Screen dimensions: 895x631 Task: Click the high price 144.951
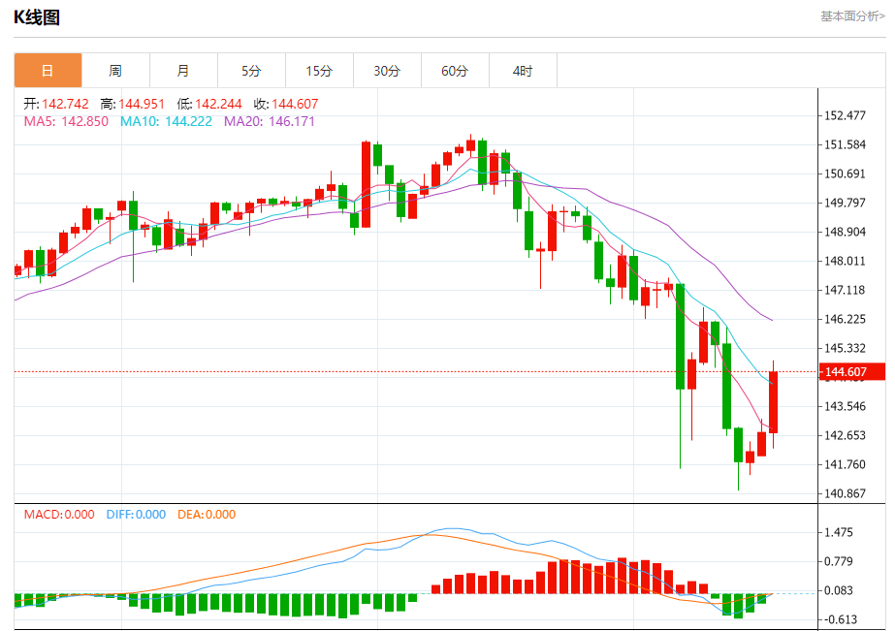[142, 104]
